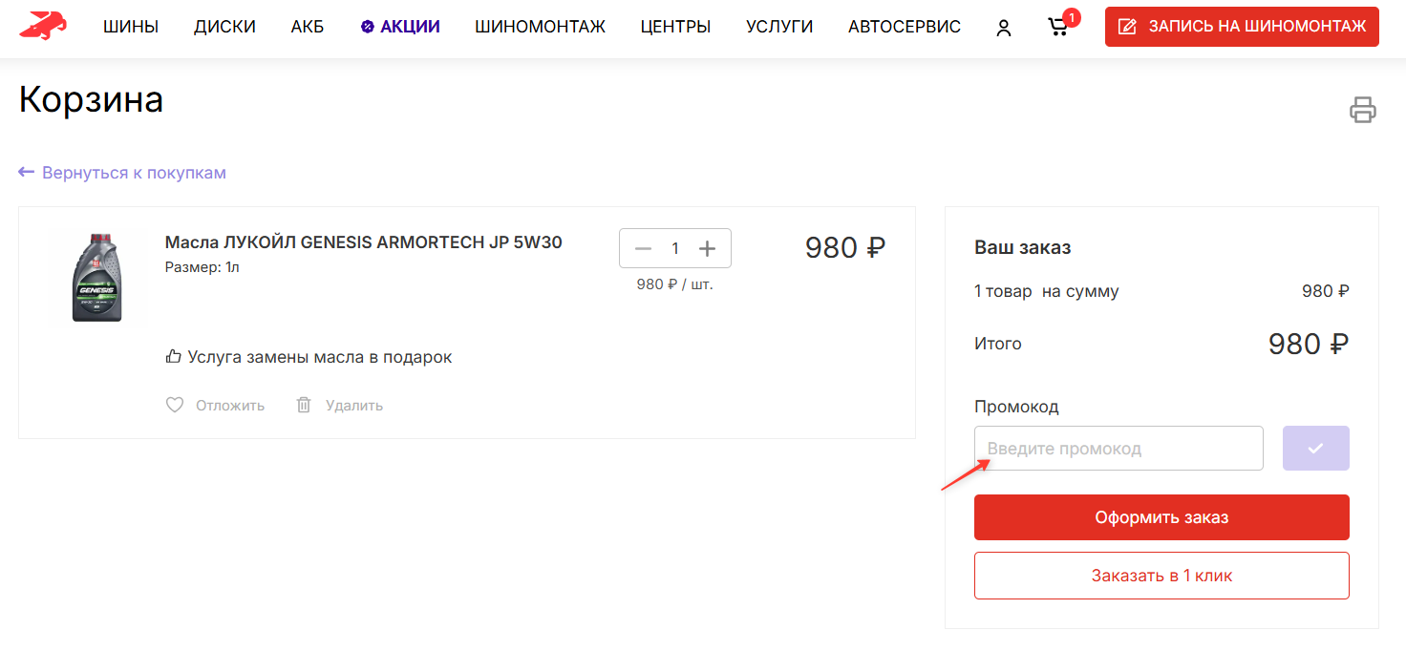The height and width of the screenshot is (651, 1406).
Task: Click Заказать в 1 клик button
Action: (x=1161, y=575)
